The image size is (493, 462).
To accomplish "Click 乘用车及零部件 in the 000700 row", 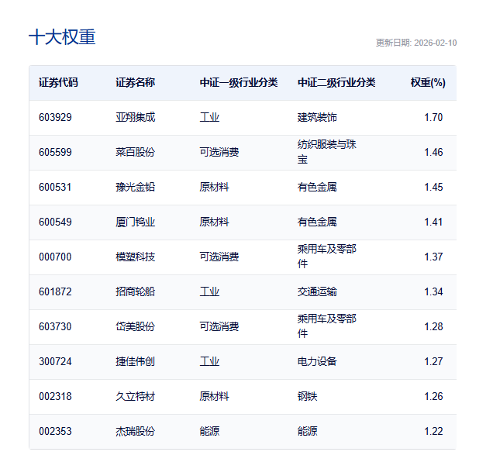I will [326, 257].
